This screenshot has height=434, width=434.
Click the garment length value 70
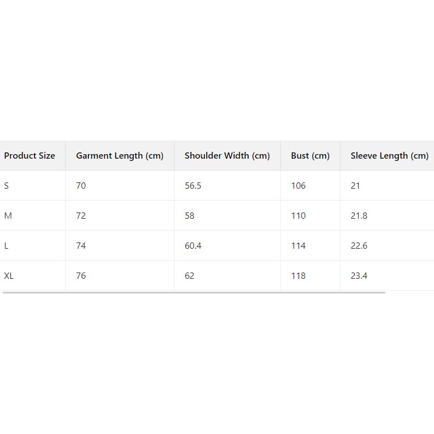click(x=81, y=186)
